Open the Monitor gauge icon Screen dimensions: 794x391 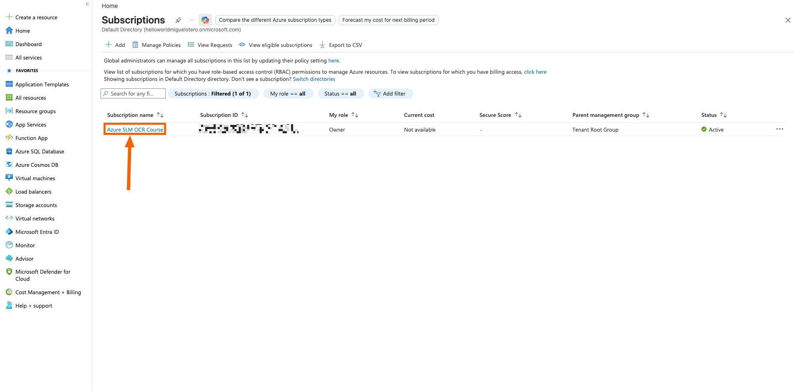coord(9,245)
